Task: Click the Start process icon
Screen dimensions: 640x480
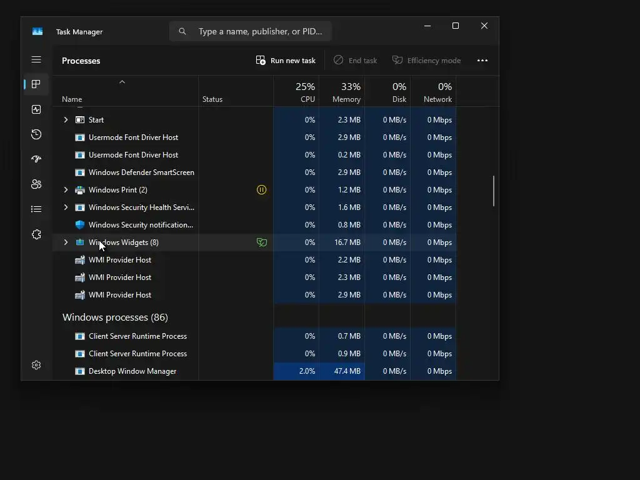Action: tap(80, 120)
